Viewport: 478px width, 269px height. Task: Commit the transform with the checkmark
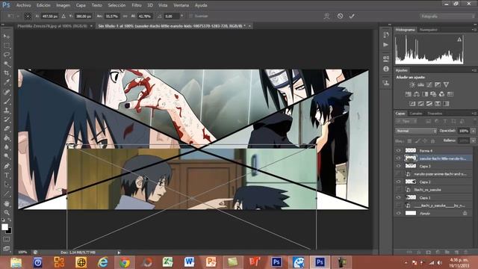pyautogui.click(x=352, y=16)
